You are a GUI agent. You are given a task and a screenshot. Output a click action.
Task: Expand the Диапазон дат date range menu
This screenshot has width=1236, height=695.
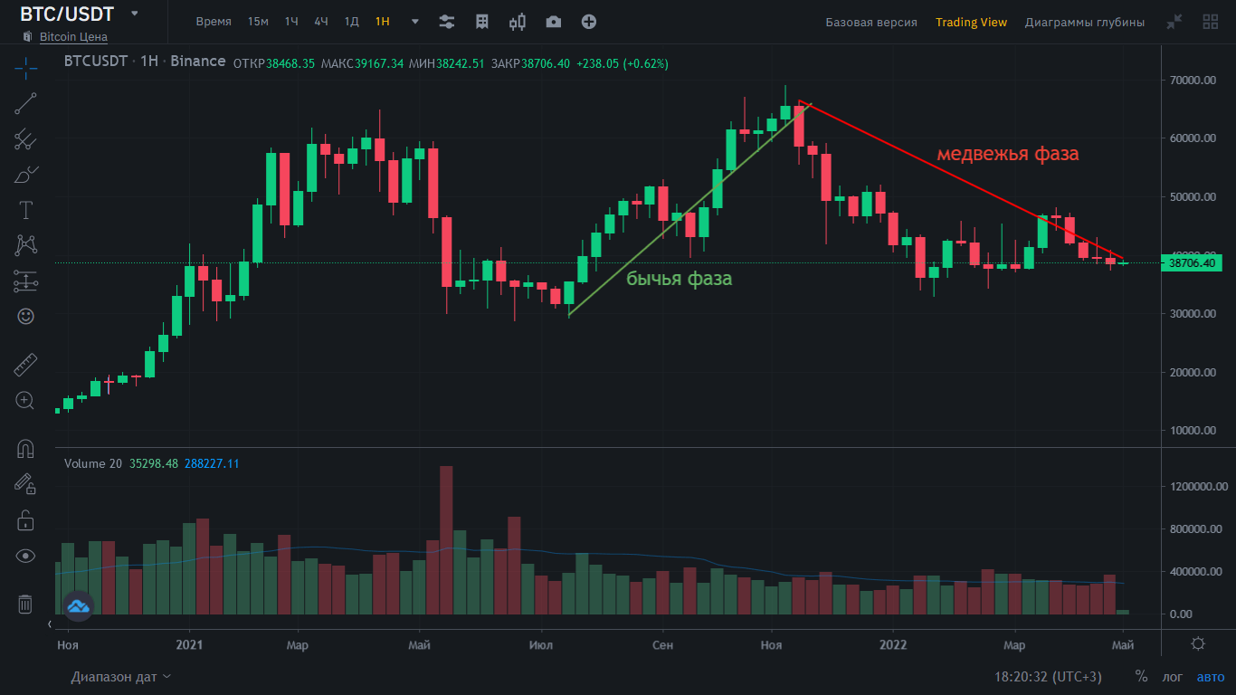click(121, 676)
